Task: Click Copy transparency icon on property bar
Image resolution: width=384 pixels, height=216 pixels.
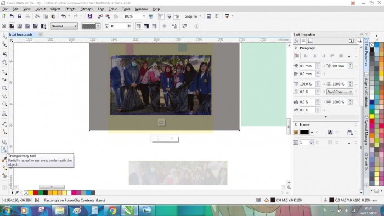Action: pos(174,26)
